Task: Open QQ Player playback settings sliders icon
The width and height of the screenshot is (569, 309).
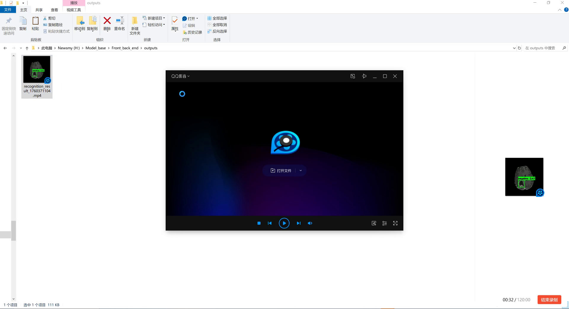Action: 385,223
